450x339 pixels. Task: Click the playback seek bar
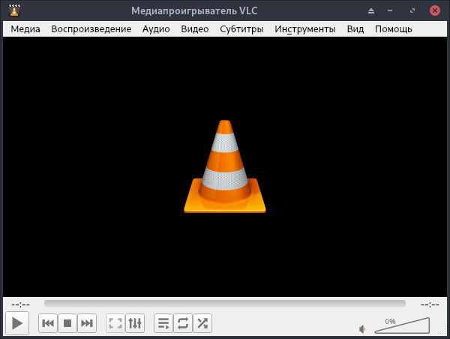225,304
